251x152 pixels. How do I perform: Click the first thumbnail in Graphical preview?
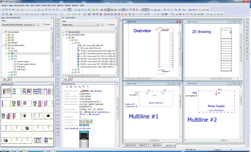point(6,91)
